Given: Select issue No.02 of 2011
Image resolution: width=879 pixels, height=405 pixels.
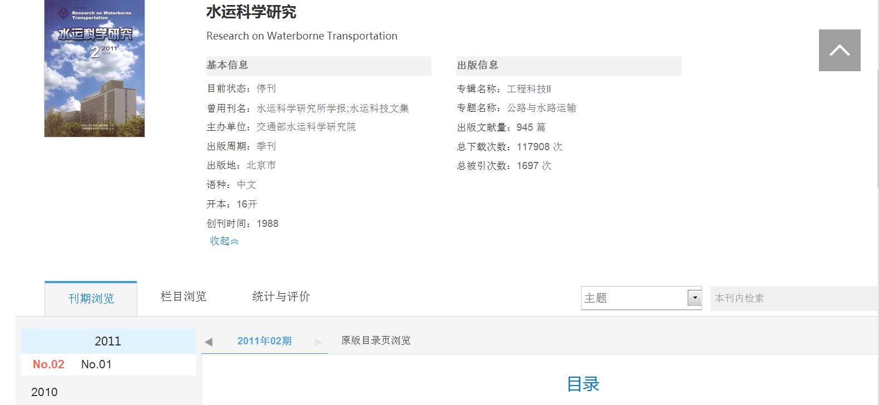Looking at the screenshot, I should pyautogui.click(x=48, y=364).
